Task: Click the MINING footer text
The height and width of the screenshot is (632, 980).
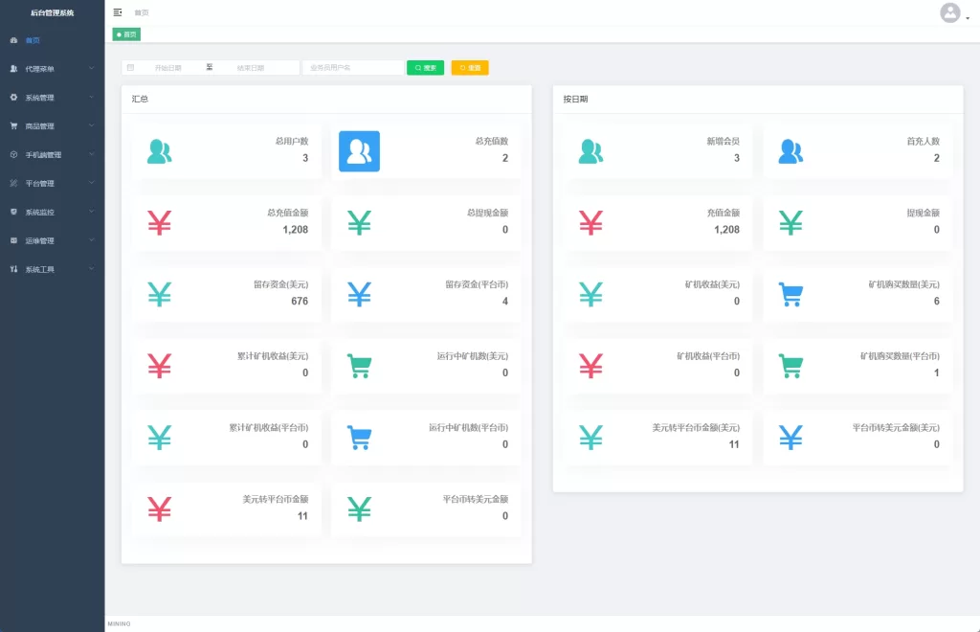Action: click(x=119, y=624)
